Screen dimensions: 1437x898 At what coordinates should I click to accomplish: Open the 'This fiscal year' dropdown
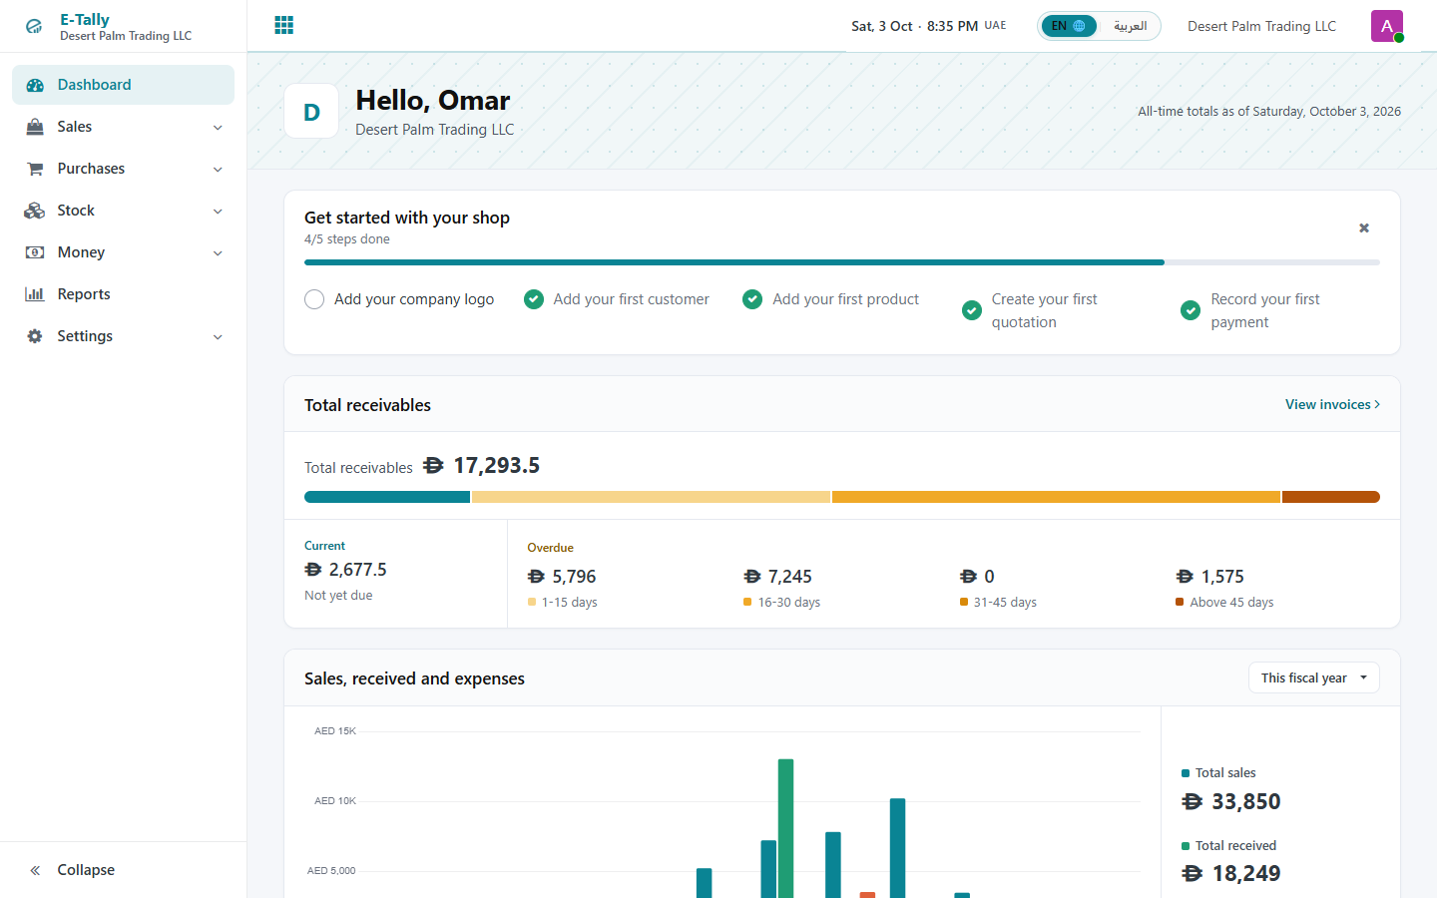pyautogui.click(x=1314, y=677)
